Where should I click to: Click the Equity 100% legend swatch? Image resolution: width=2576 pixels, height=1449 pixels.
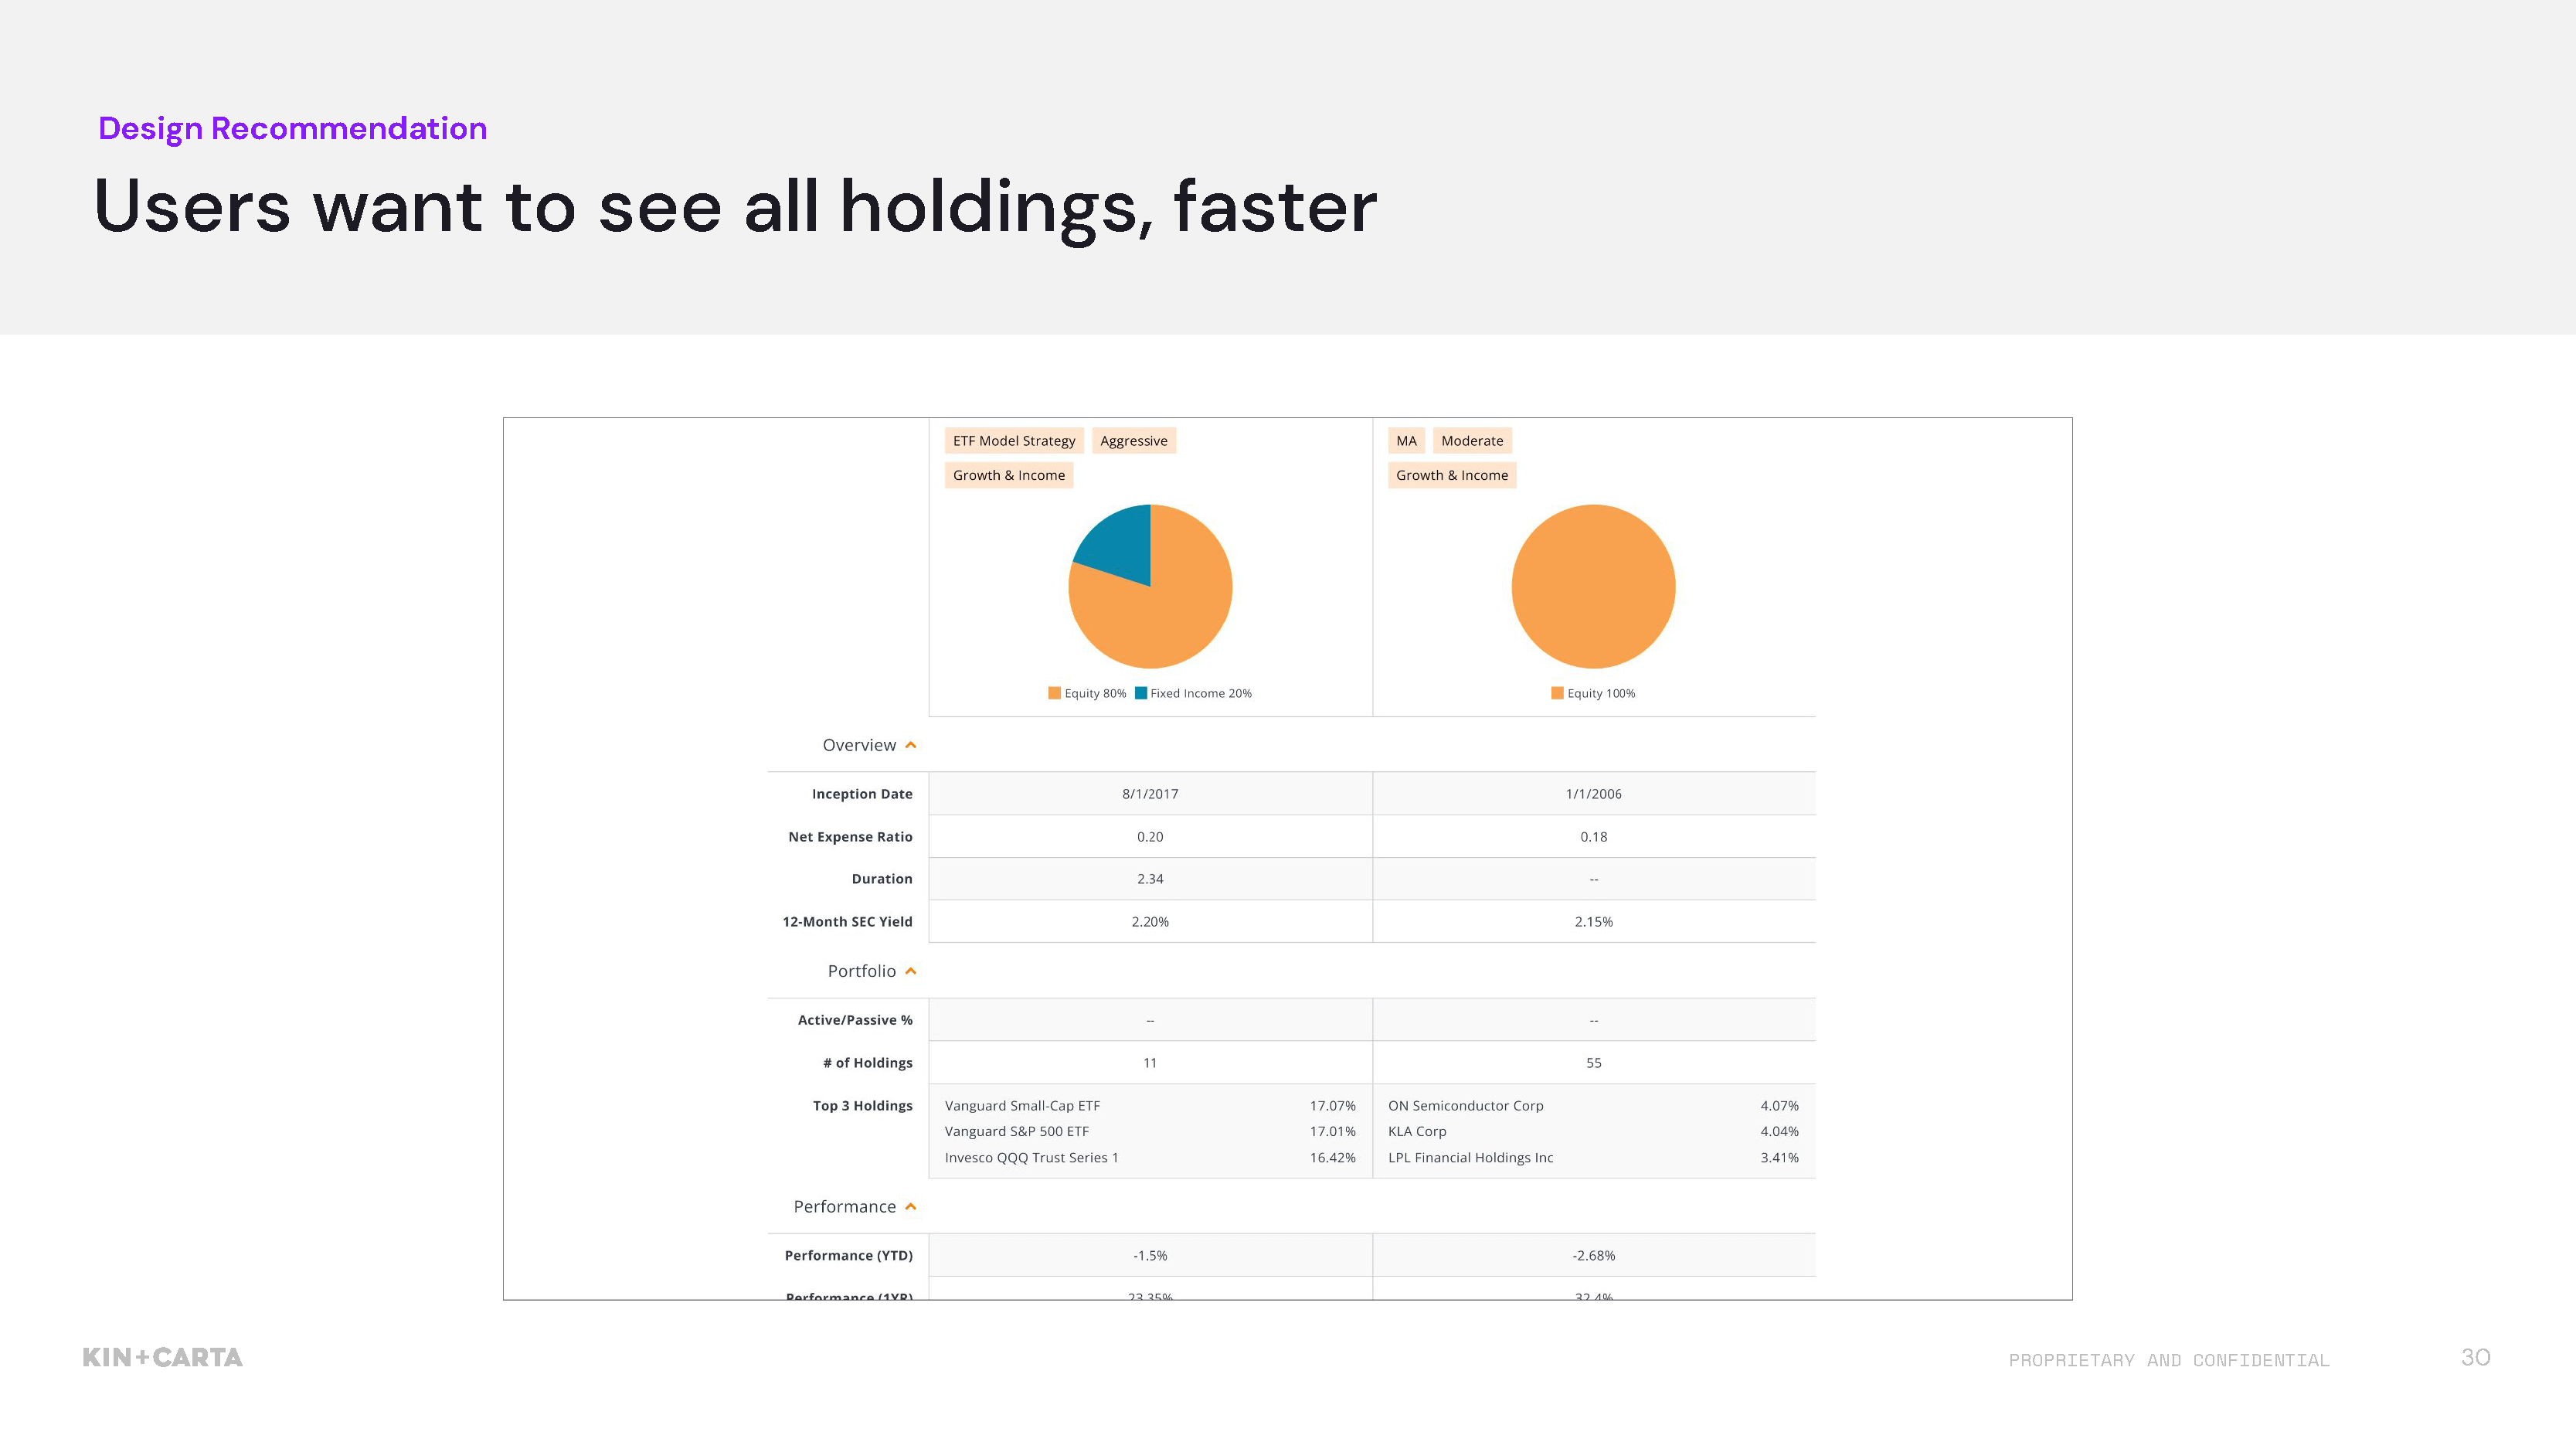point(1557,693)
